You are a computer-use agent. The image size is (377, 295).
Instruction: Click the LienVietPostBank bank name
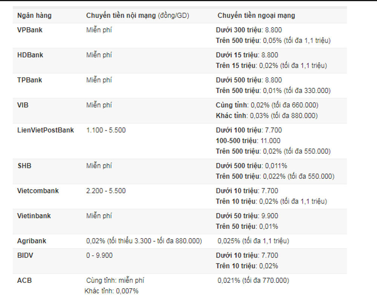46,130
